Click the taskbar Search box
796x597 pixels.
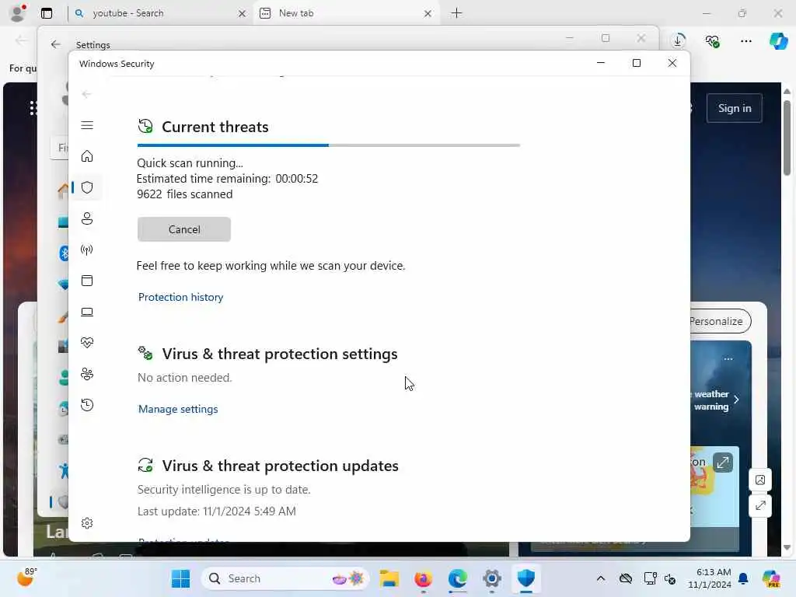tap(285, 578)
